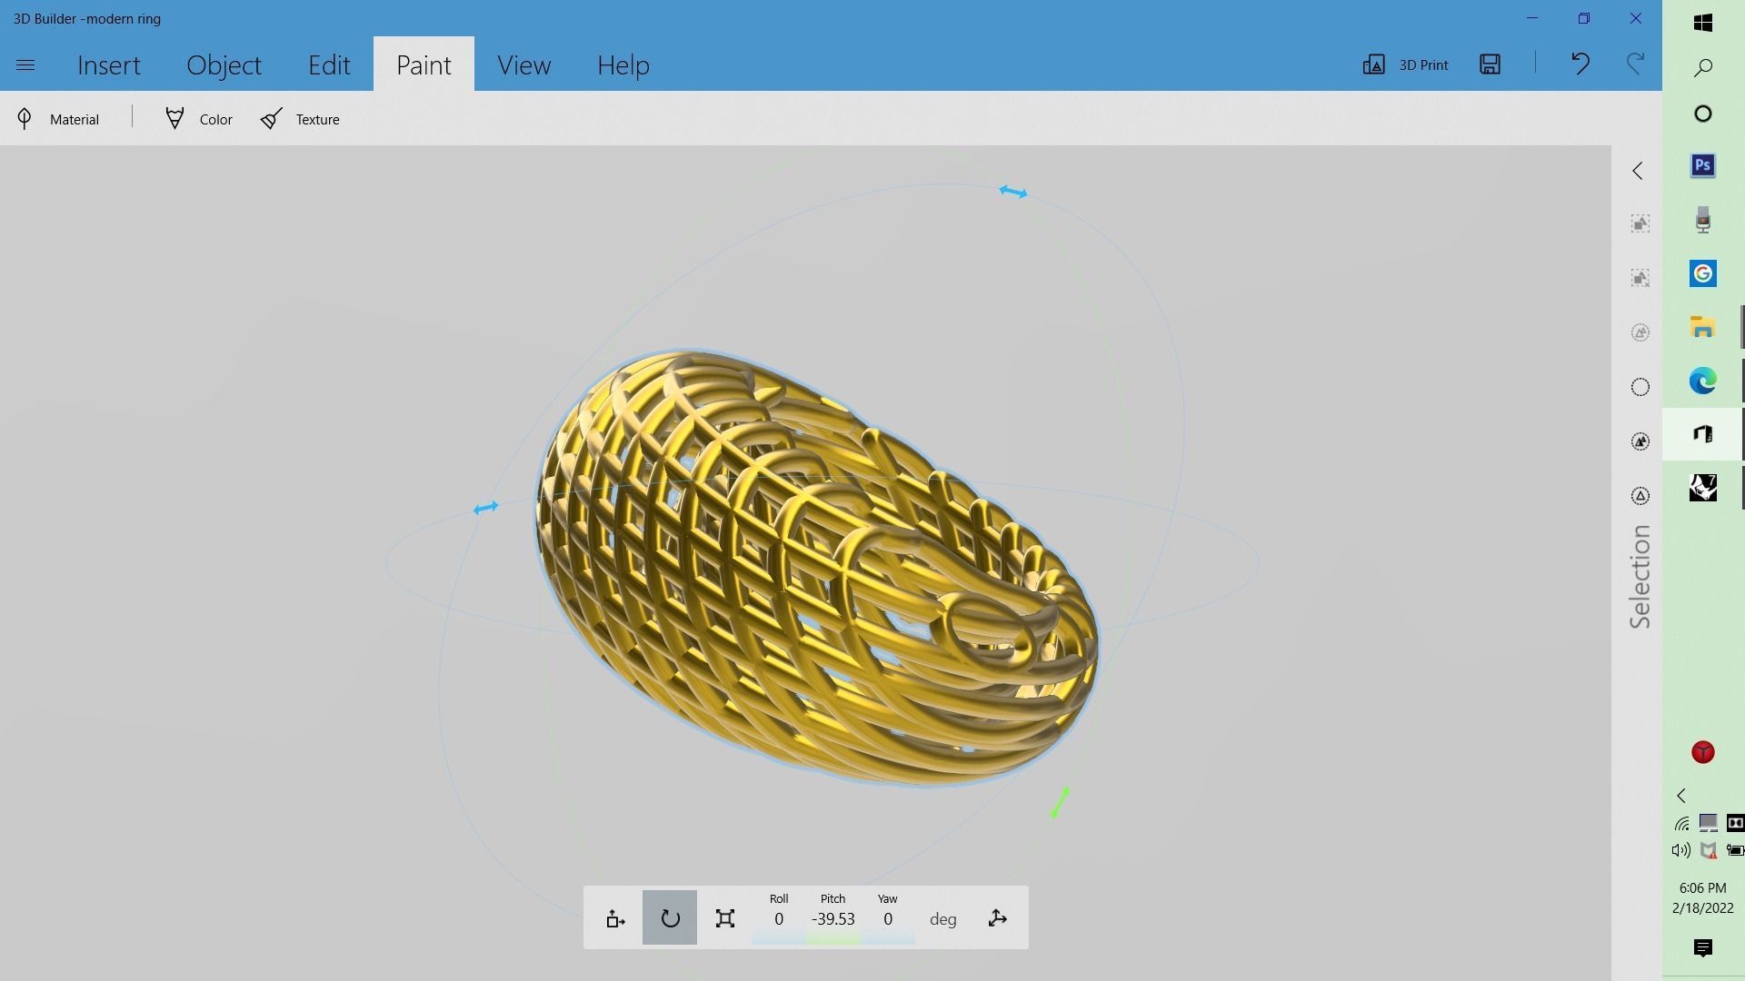Click the empty dashed circle select-none icon
This screenshot has height=981, width=1745.
point(1640,387)
